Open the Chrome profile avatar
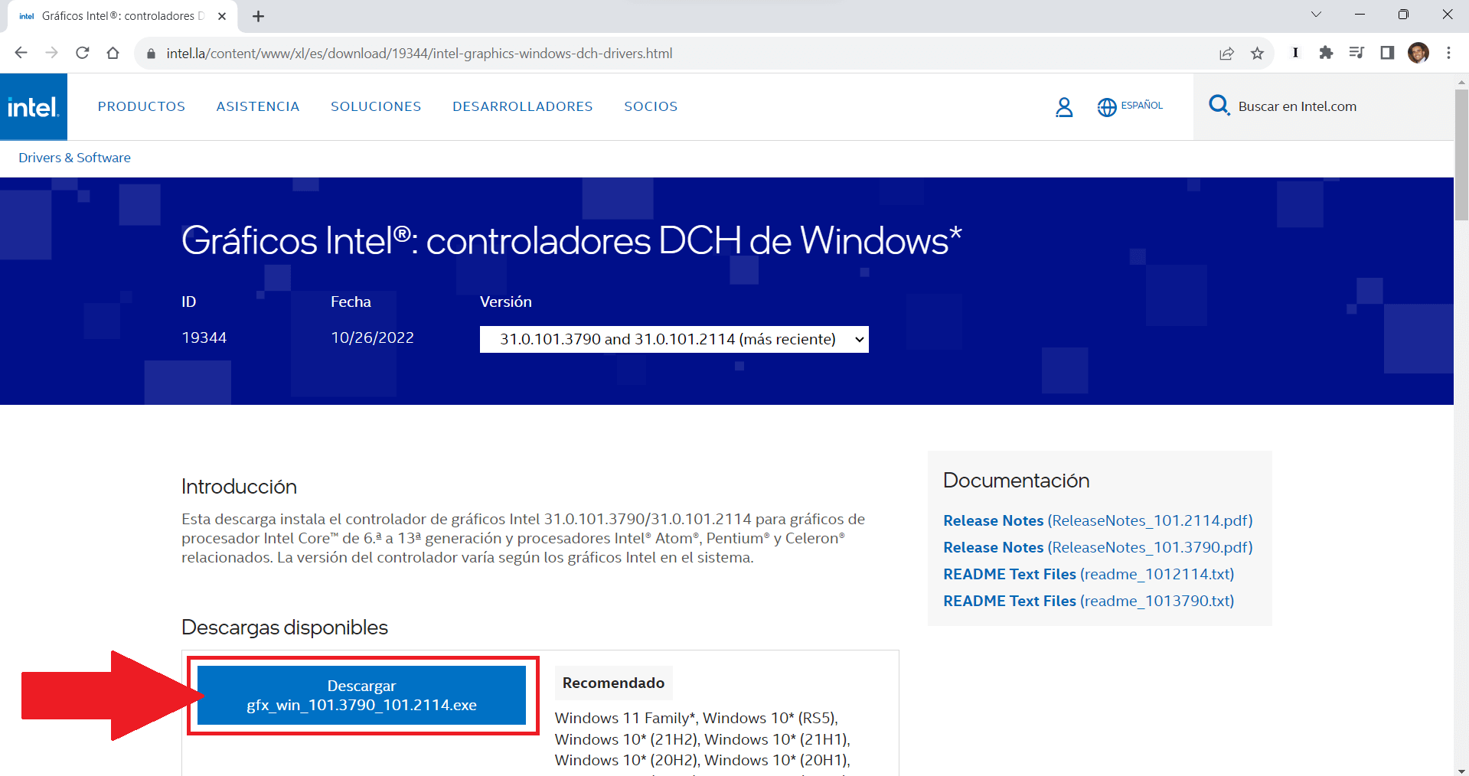This screenshot has height=776, width=1469. [x=1418, y=53]
